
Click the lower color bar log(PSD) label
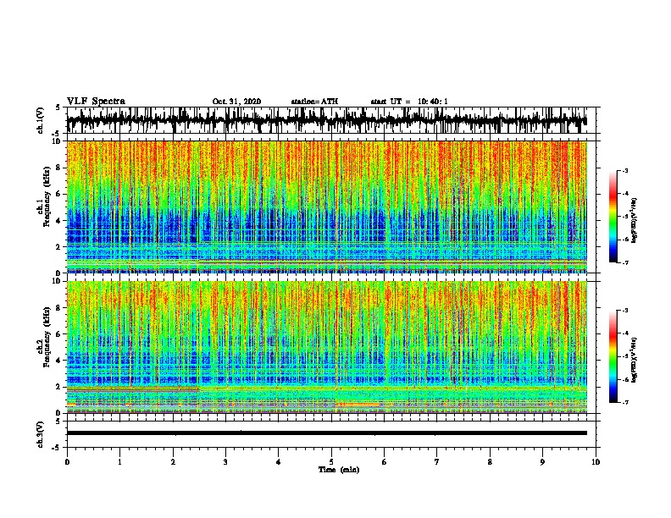click(x=635, y=361)
